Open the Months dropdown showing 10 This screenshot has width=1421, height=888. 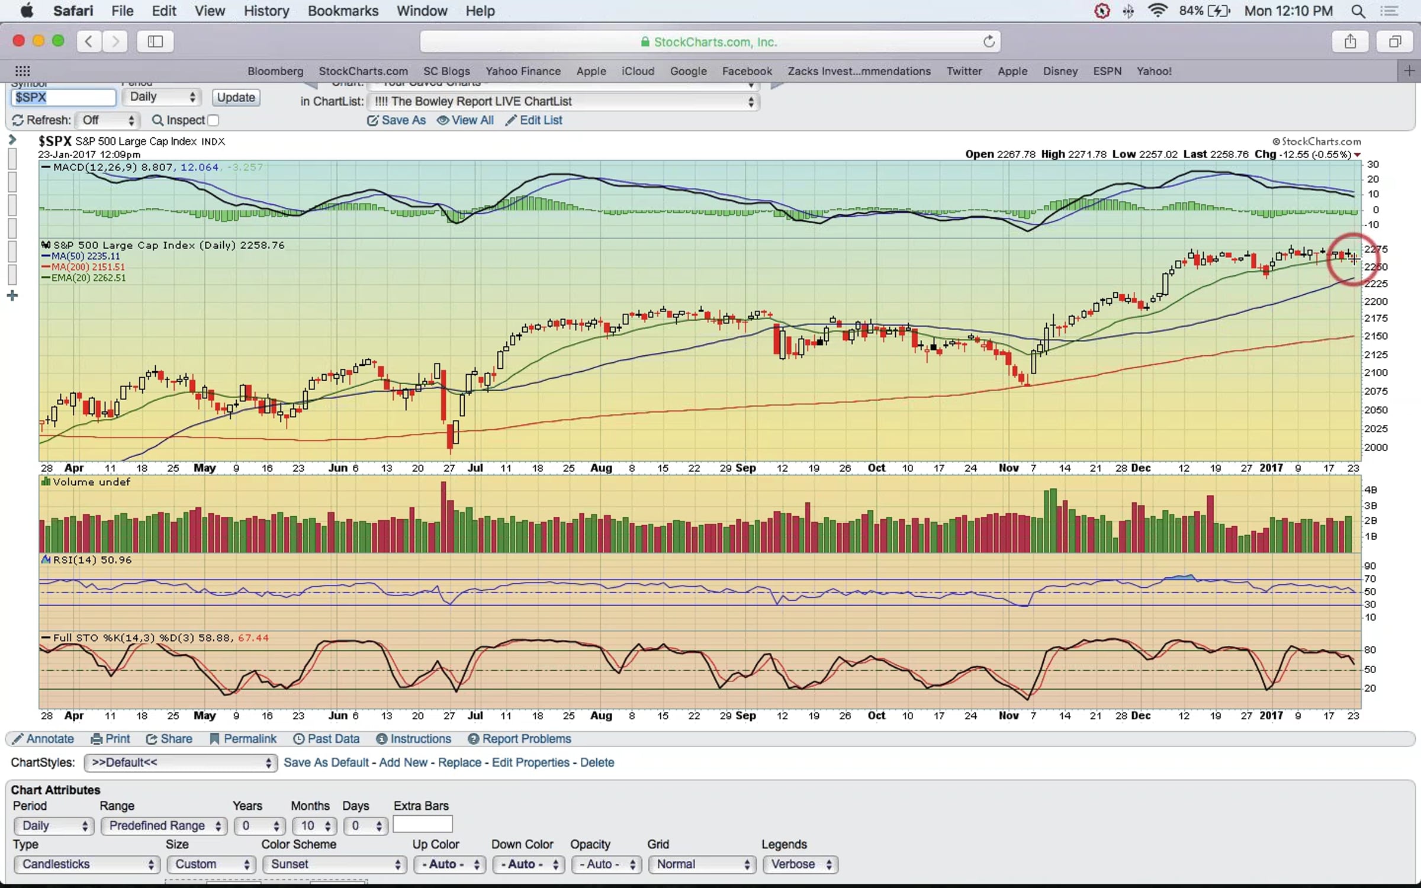coord(314,826)
